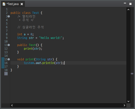This screenshot has height=109, width=135.
Task: Click line number 19 in gutter
Action: click(6, 74)
